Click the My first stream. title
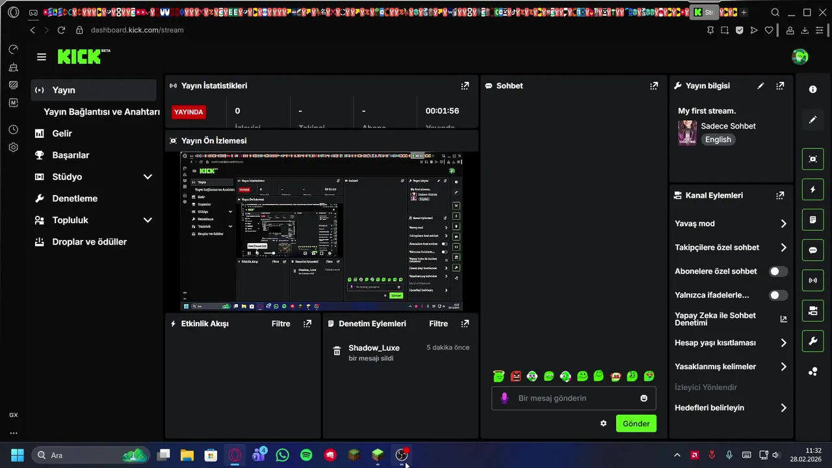This screenshot has height=468, width=832. click(x=707, y=111)
